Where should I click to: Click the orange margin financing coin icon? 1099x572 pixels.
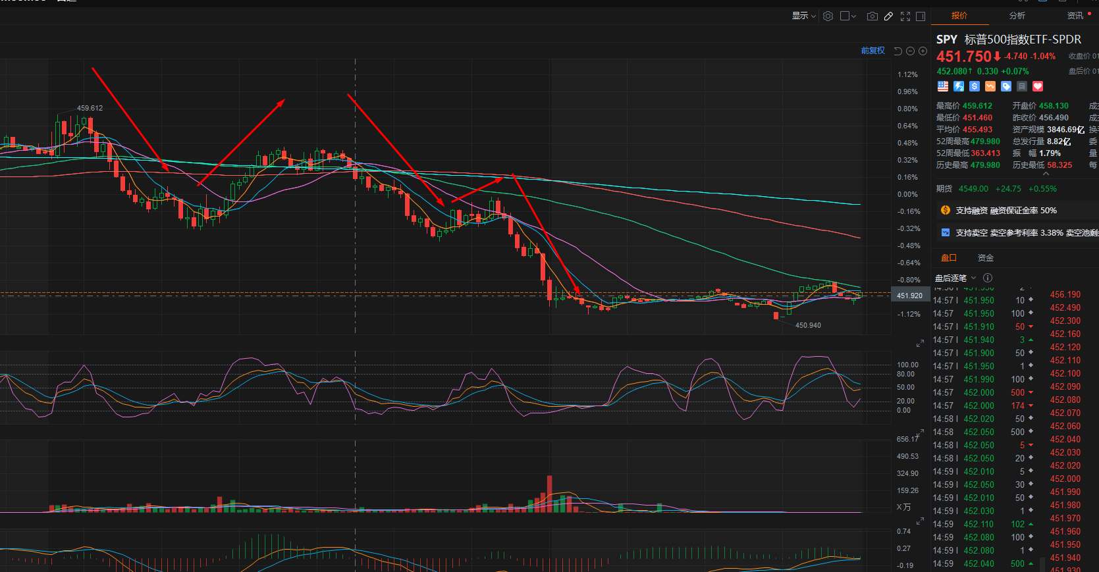click(x=946, y=210)
